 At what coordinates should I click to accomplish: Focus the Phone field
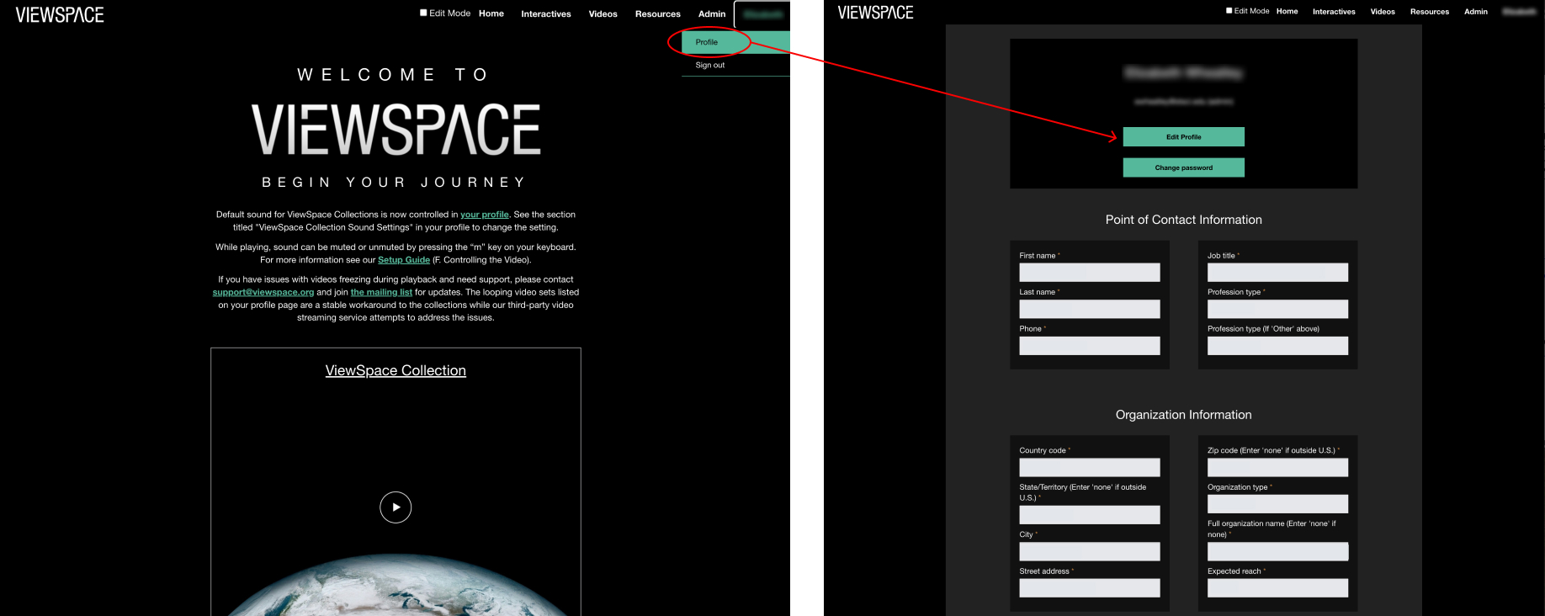[x=1090, y=346]
